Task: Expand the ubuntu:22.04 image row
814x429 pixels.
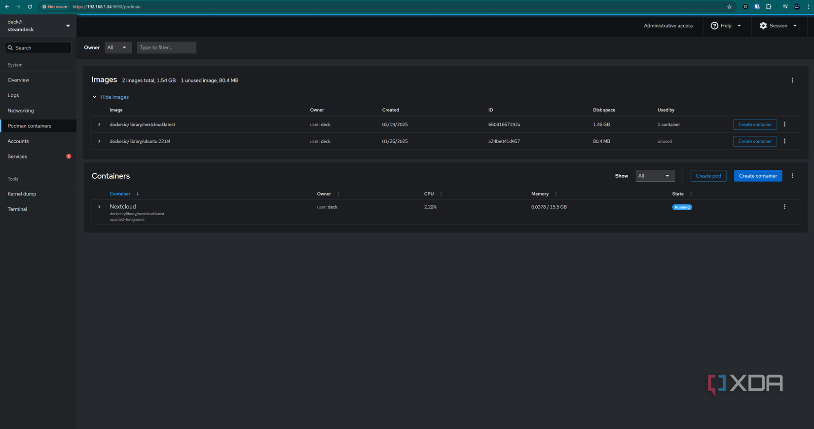Action: pos(99,141)
